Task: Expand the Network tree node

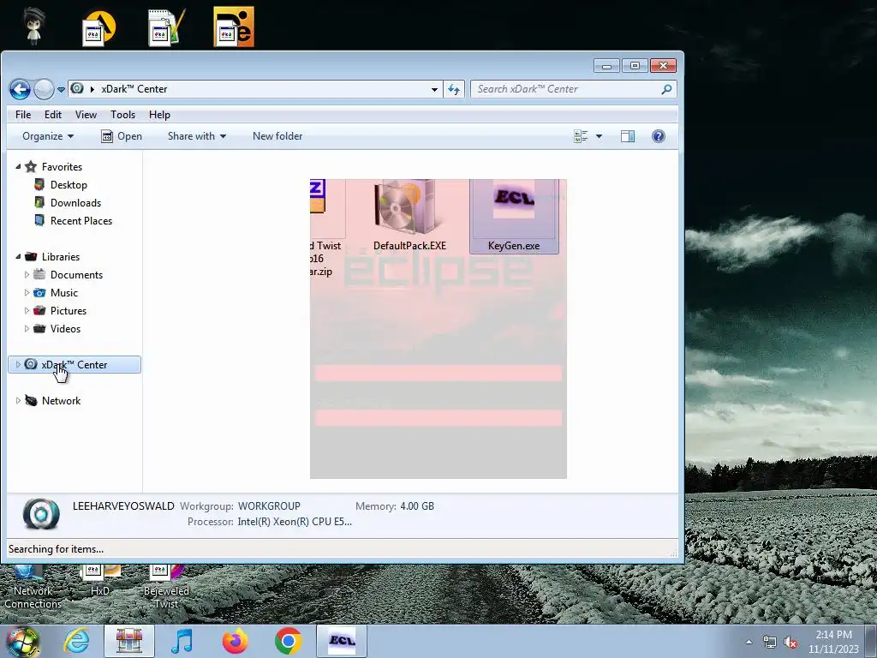Action: tap(18, 401)
